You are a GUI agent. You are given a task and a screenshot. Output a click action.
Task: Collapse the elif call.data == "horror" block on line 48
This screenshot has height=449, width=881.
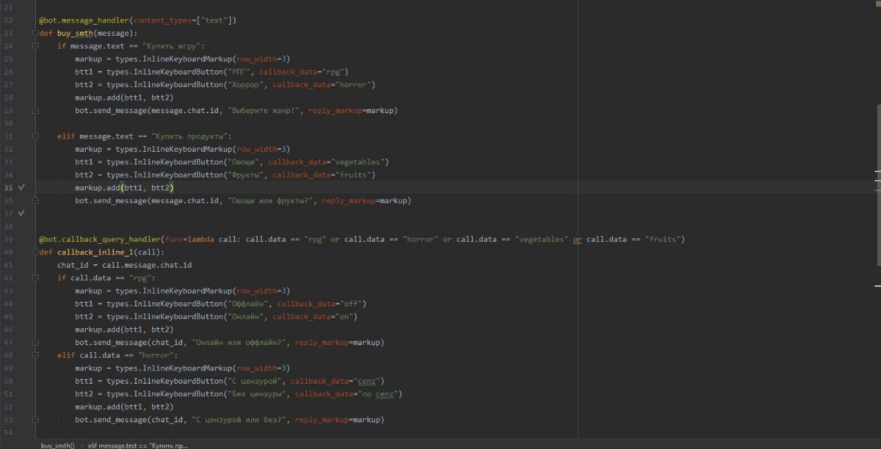[x=36, y=355]
